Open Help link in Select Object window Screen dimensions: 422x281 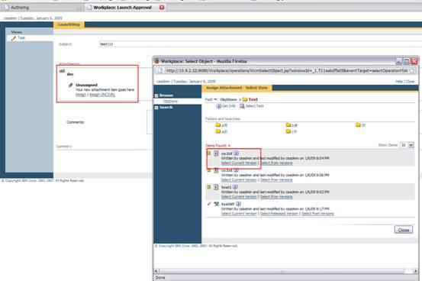[399, 82]
